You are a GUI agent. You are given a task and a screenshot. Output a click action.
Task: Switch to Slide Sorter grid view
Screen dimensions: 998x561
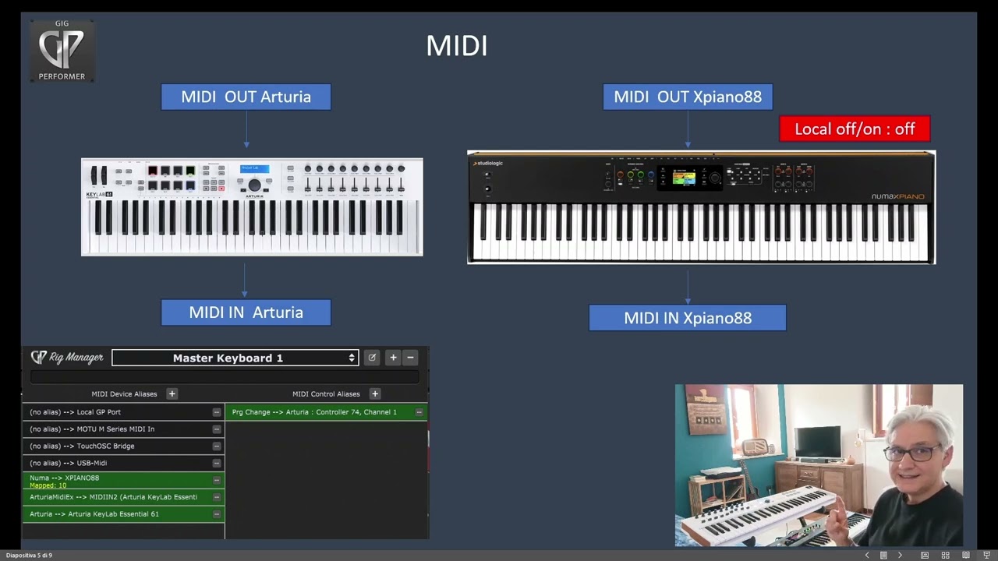click(x=945, y=556)
